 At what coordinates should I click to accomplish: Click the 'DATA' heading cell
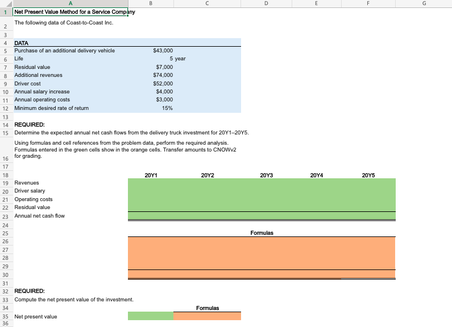tap(22, 43)
